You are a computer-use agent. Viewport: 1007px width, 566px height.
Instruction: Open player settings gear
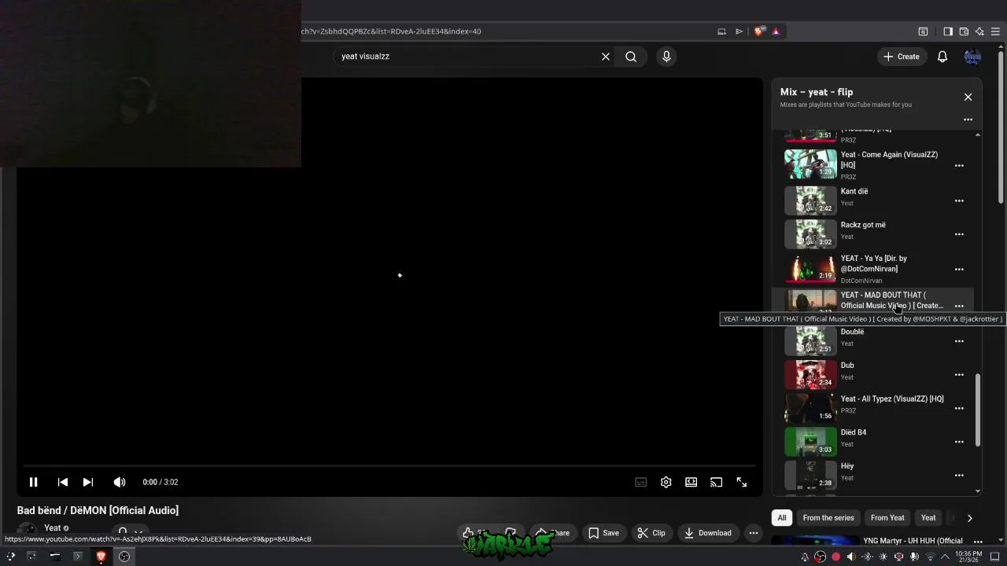666,482
